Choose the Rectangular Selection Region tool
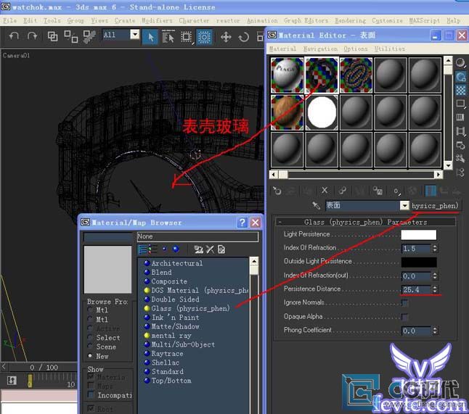 tap(186, 37)
